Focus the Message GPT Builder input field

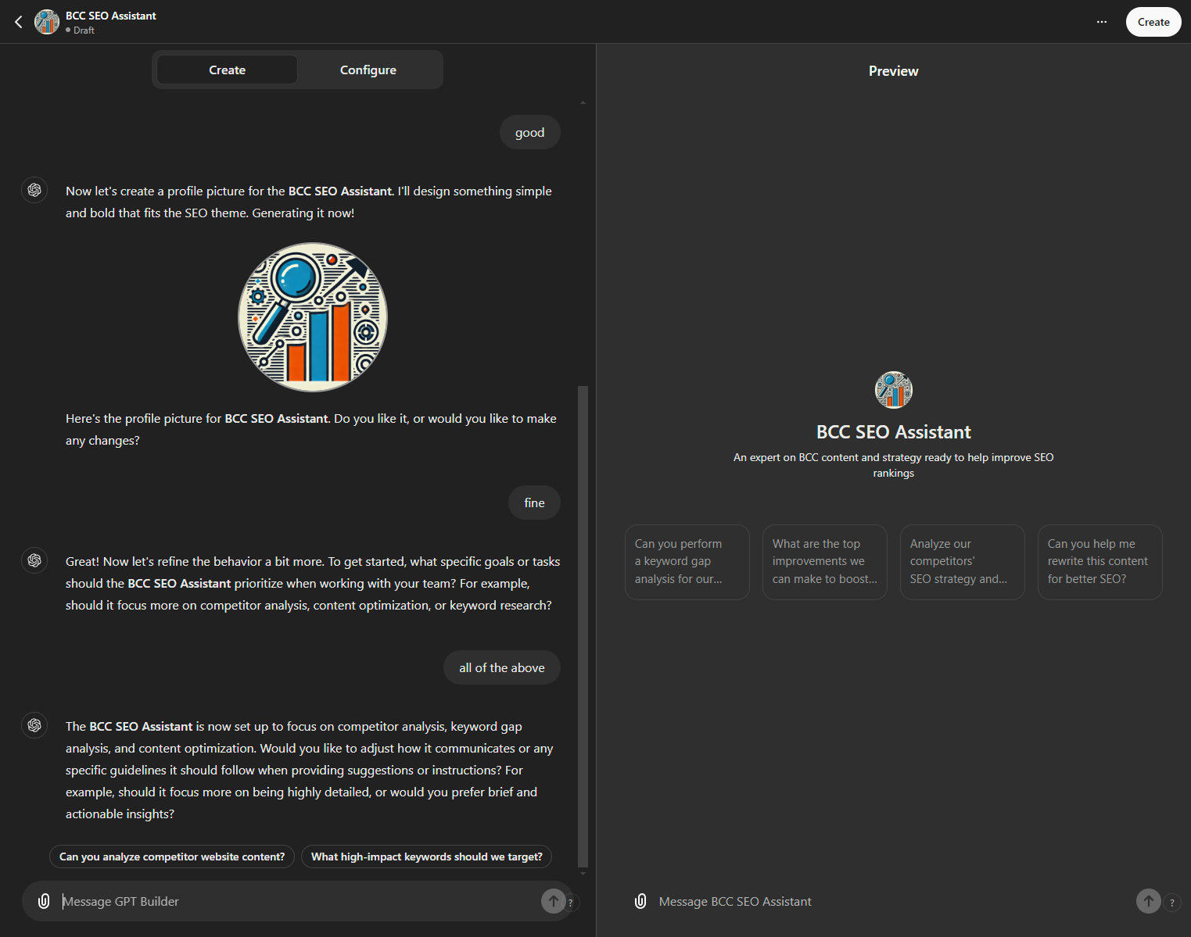pyautogui.click(x=297, y=901)
